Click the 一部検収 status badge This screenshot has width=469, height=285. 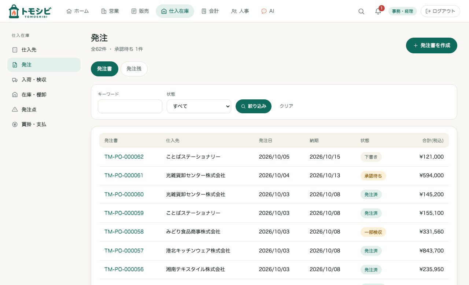(373, 232)
